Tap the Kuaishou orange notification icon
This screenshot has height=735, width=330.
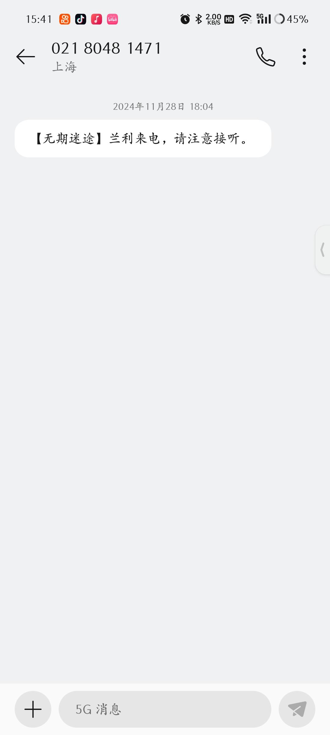[x=65, y=19]
